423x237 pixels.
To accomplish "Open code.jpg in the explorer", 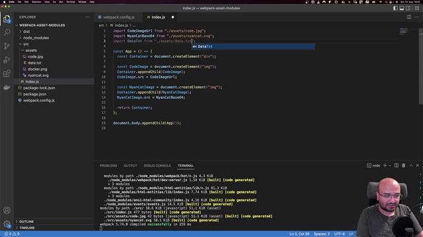I will 54,57.
